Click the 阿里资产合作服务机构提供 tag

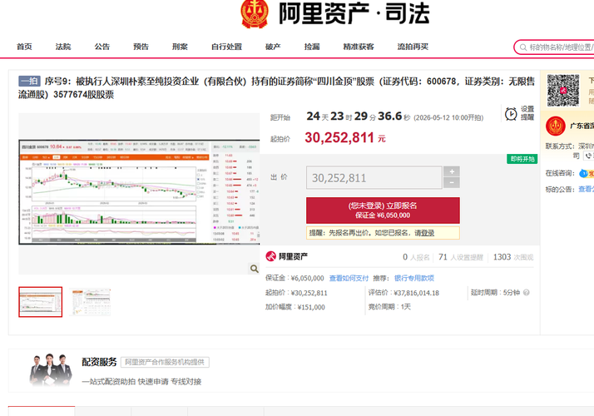coord(165,362)
